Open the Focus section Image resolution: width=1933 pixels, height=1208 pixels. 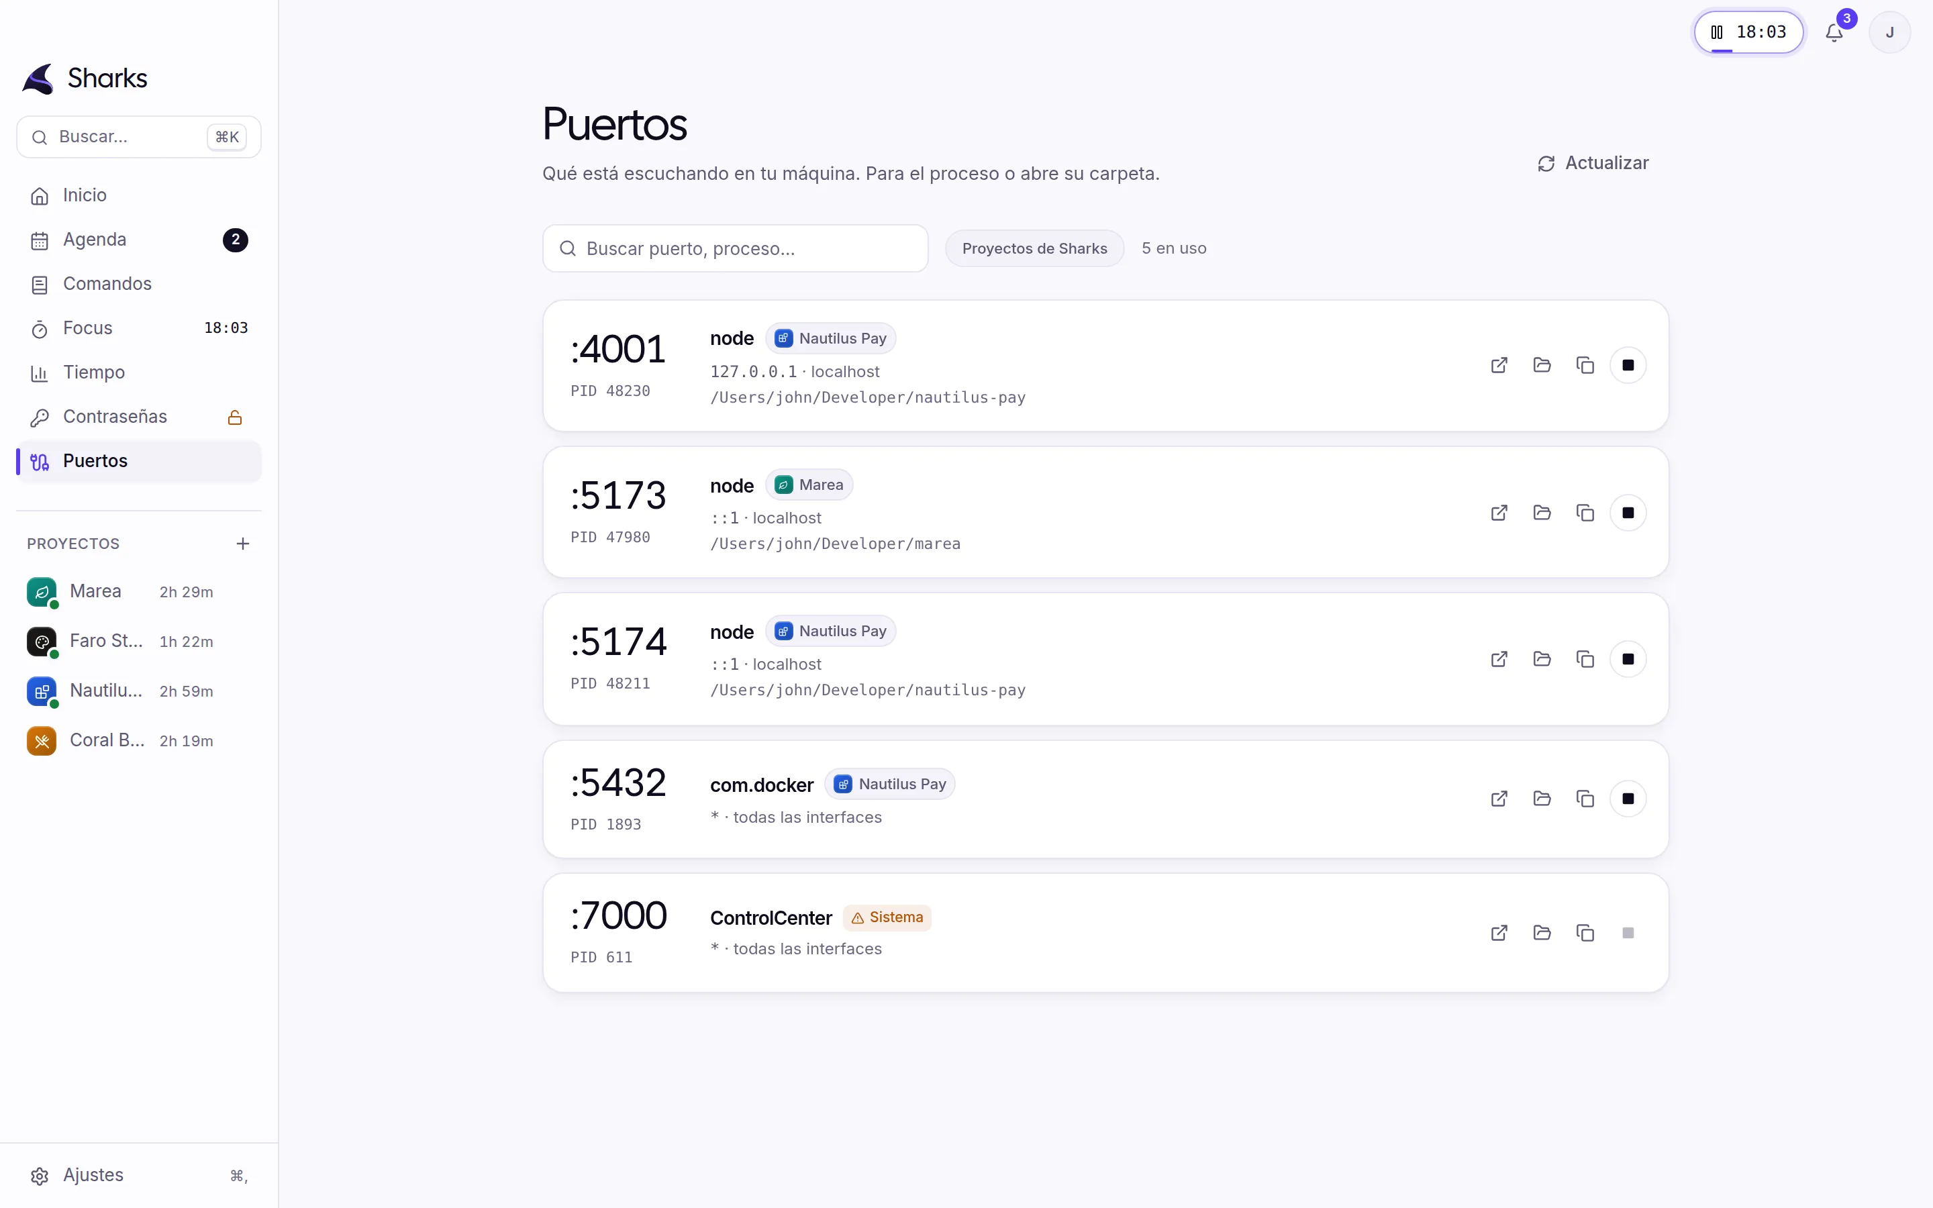pos(139,328)
